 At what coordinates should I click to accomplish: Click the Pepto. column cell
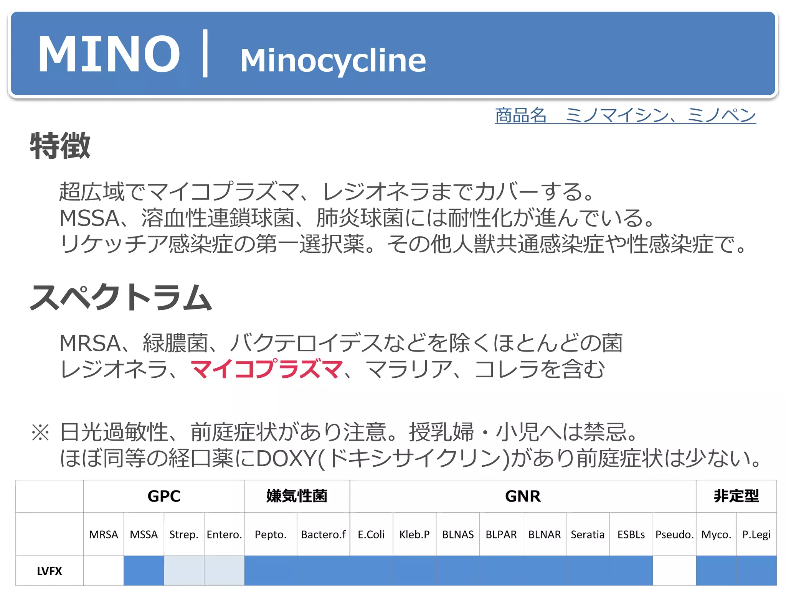(x=271, y=534)
